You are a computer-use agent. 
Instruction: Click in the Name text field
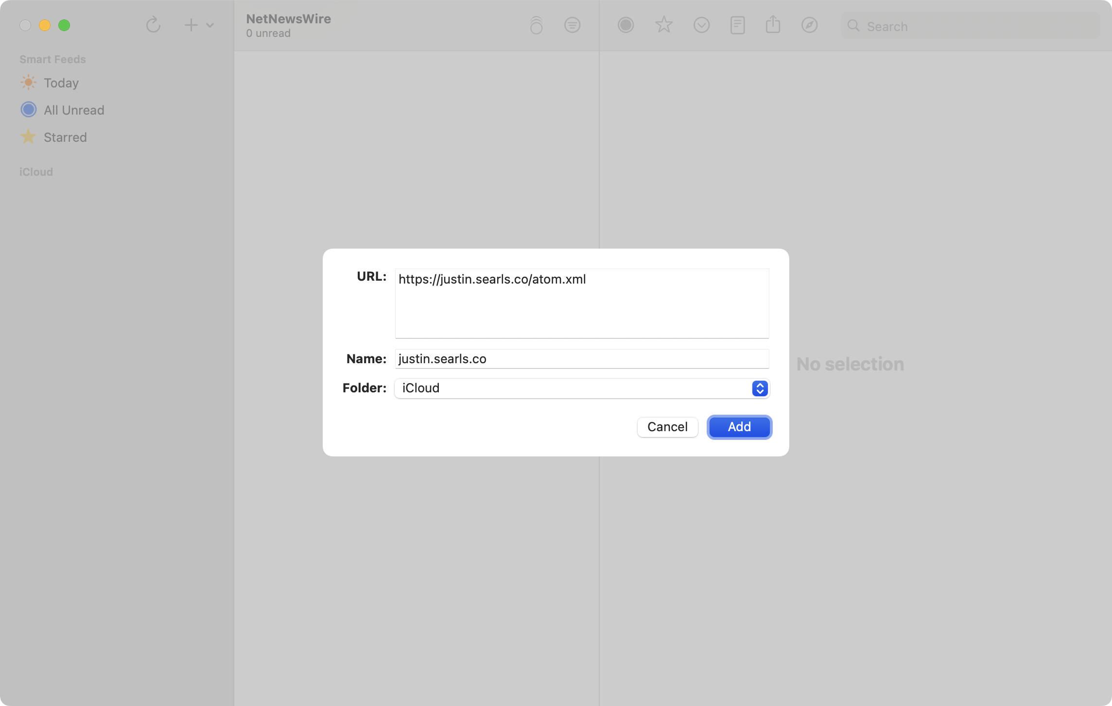click(582, 359)
